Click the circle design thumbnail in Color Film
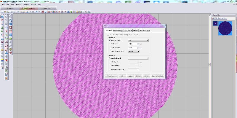This screenshot has height=118, width=237. tap(225, 28)
